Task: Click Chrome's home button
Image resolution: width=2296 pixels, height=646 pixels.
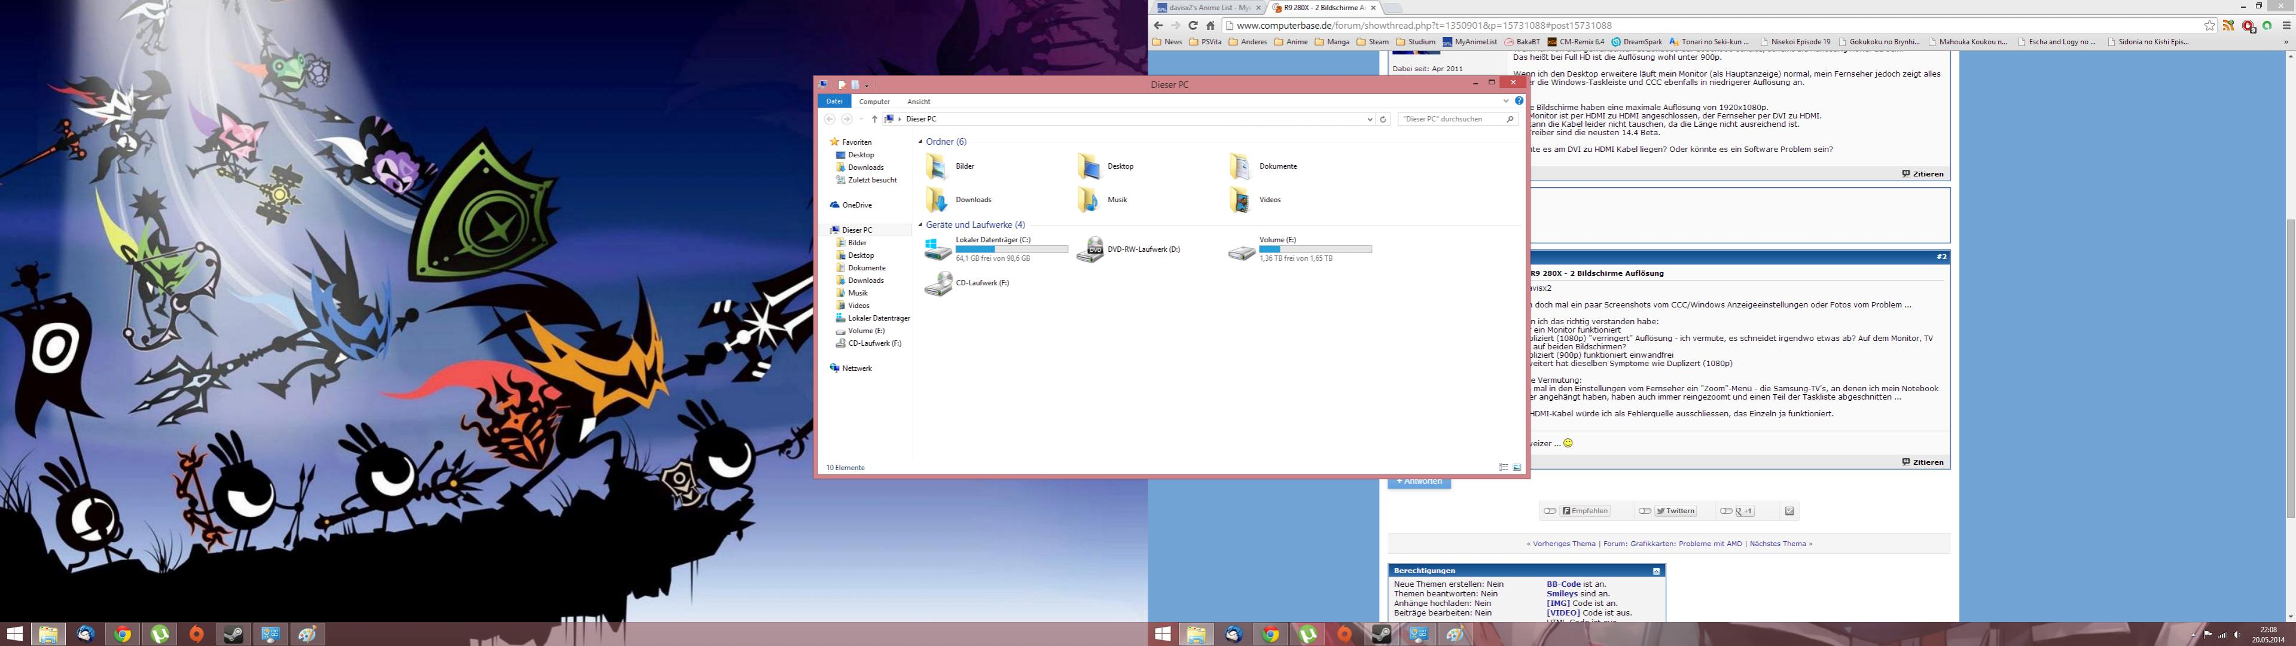Action: tap(1209, 26)
